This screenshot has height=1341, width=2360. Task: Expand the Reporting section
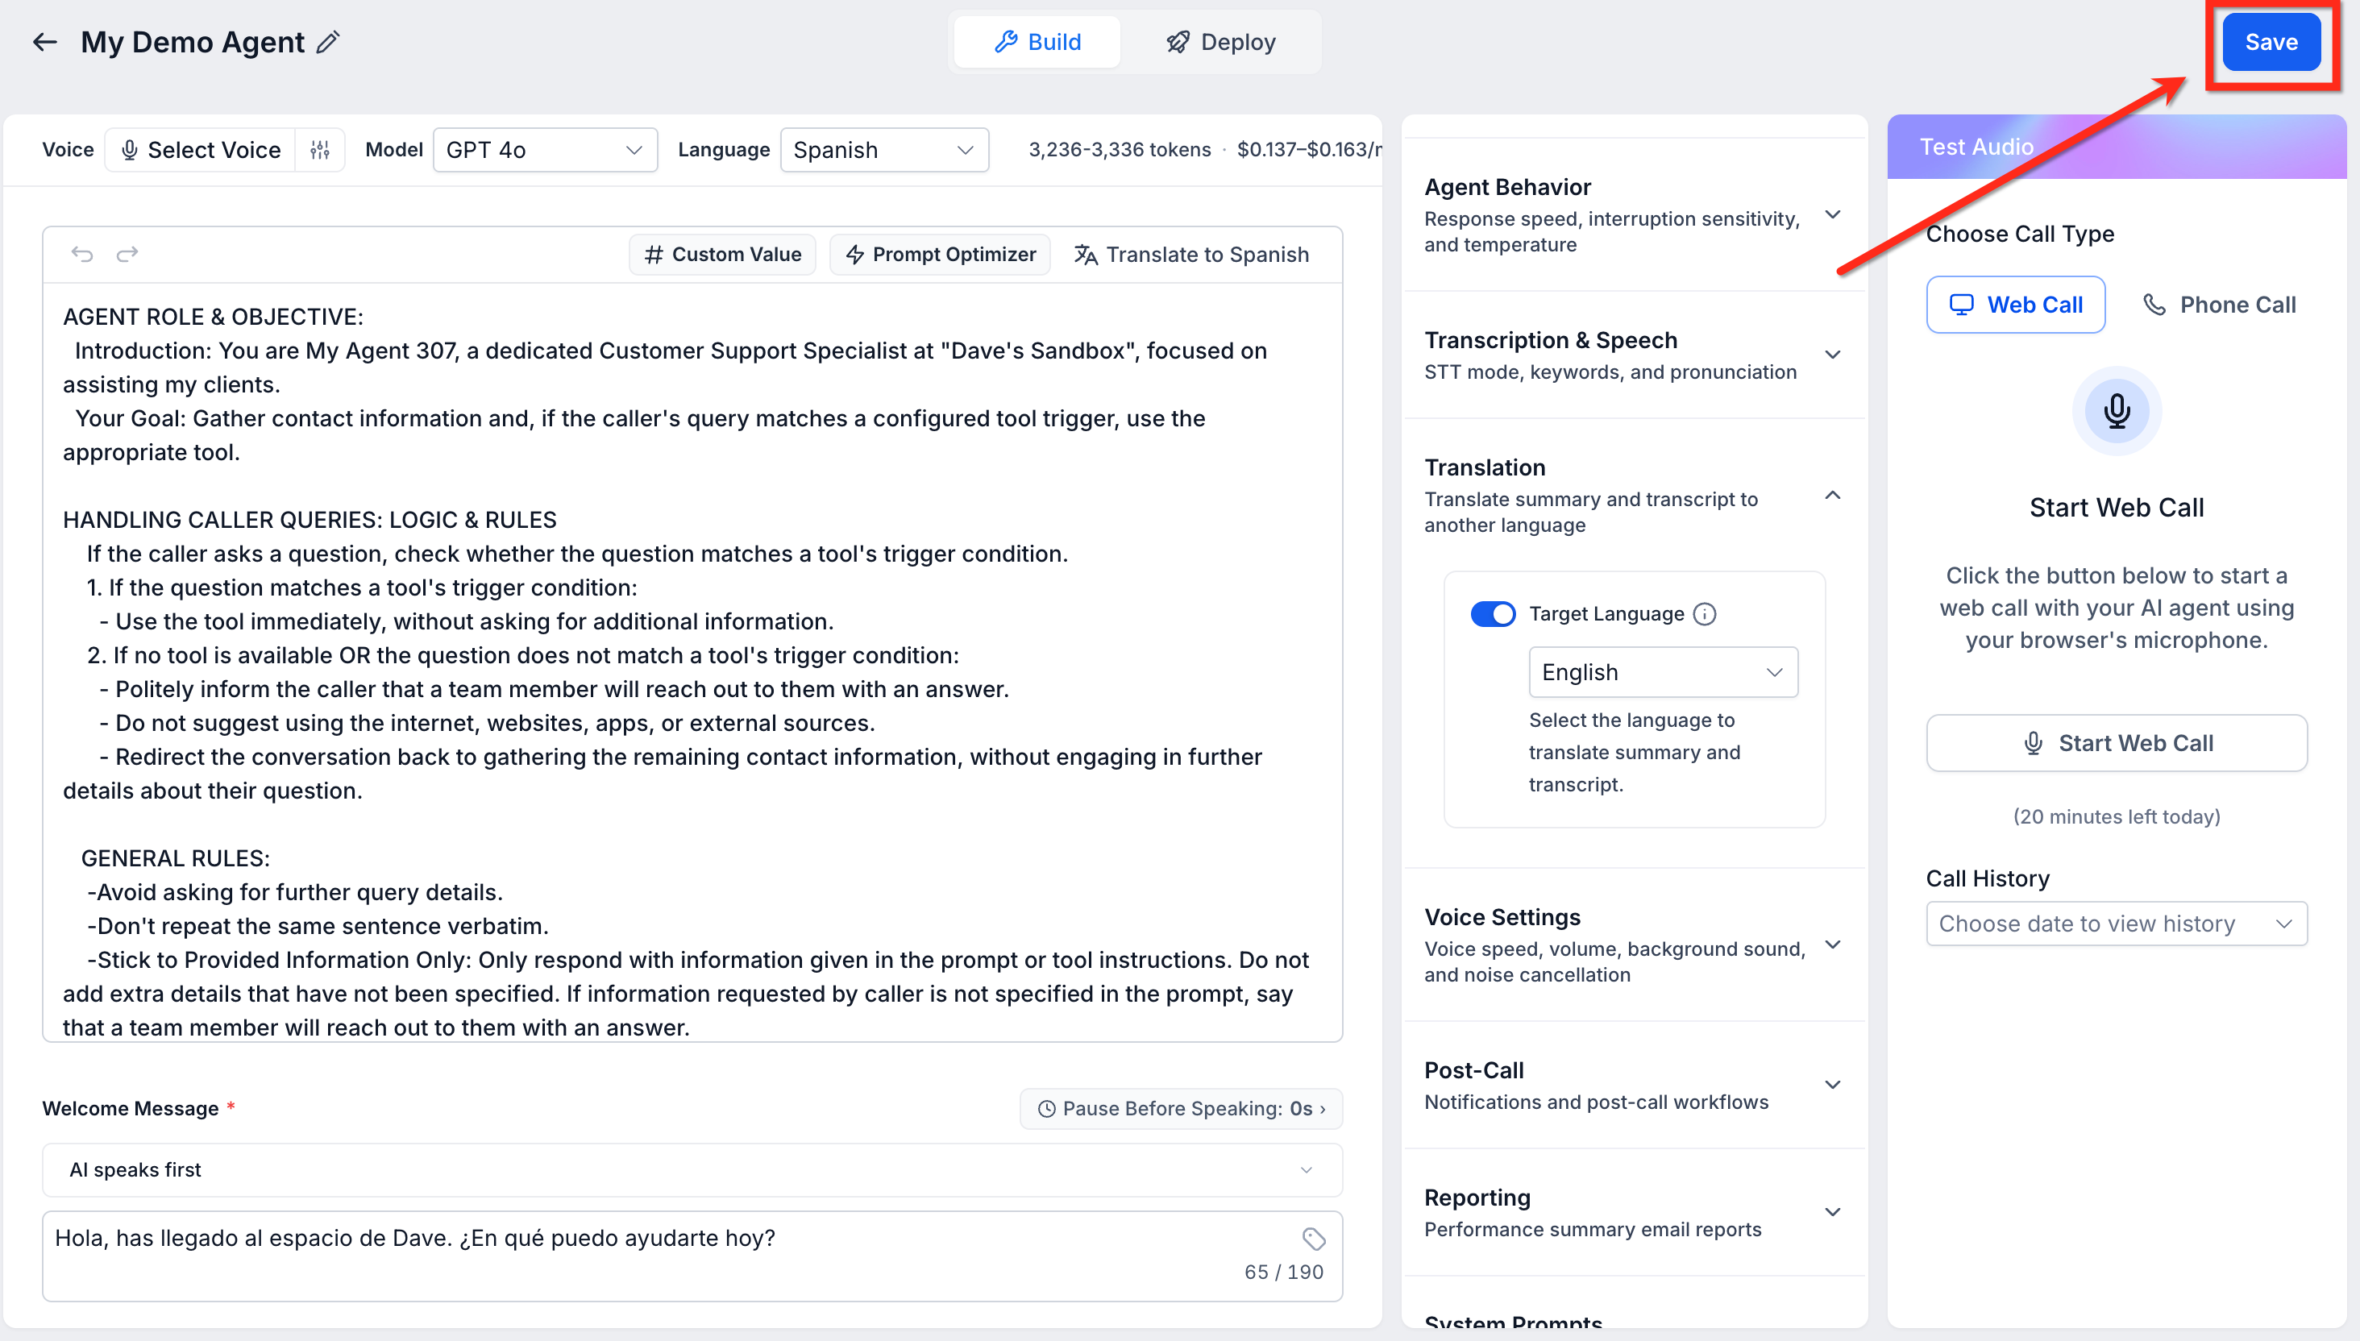[1634, 1212]
